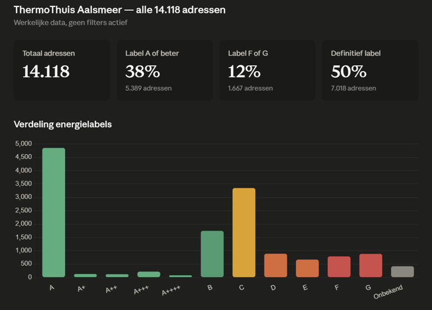432x310 pixels.
Task: Click the 3,500 y-axis label
Action: 24,184
